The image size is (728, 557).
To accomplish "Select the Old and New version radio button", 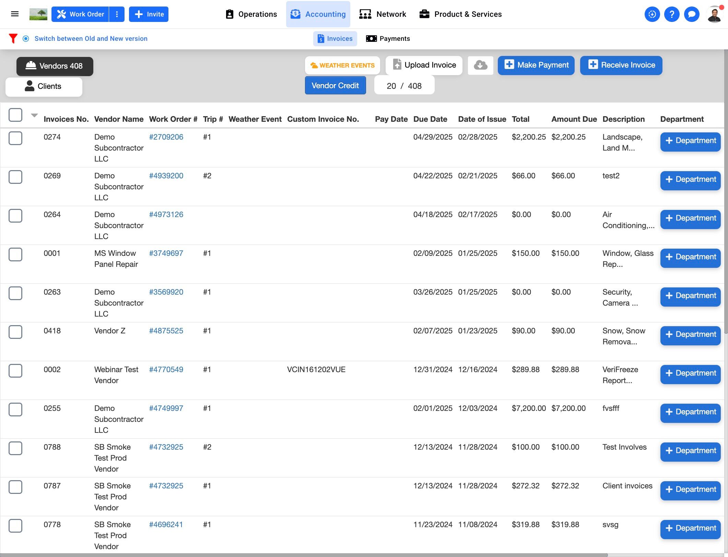I will pyautogui.click(x=26, y=39).
